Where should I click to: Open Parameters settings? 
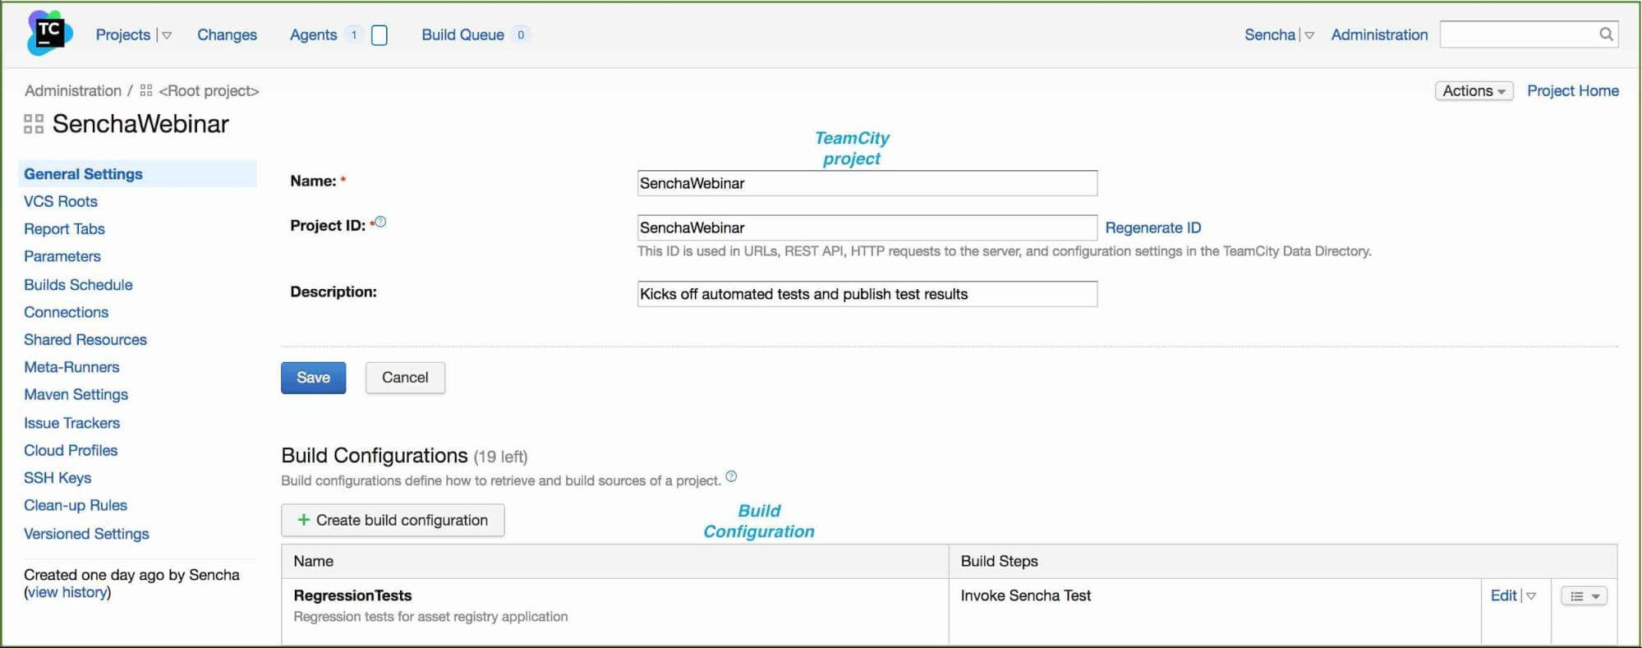click(x=62, y=256)
